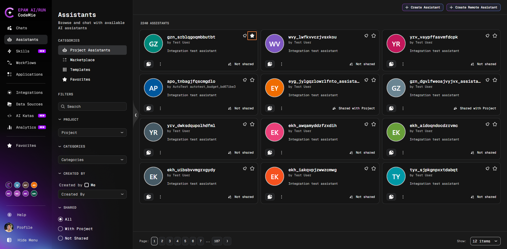Viewport: 507px width, 249px height.
Task: Click the Search filter field
Action: [92, 106]
